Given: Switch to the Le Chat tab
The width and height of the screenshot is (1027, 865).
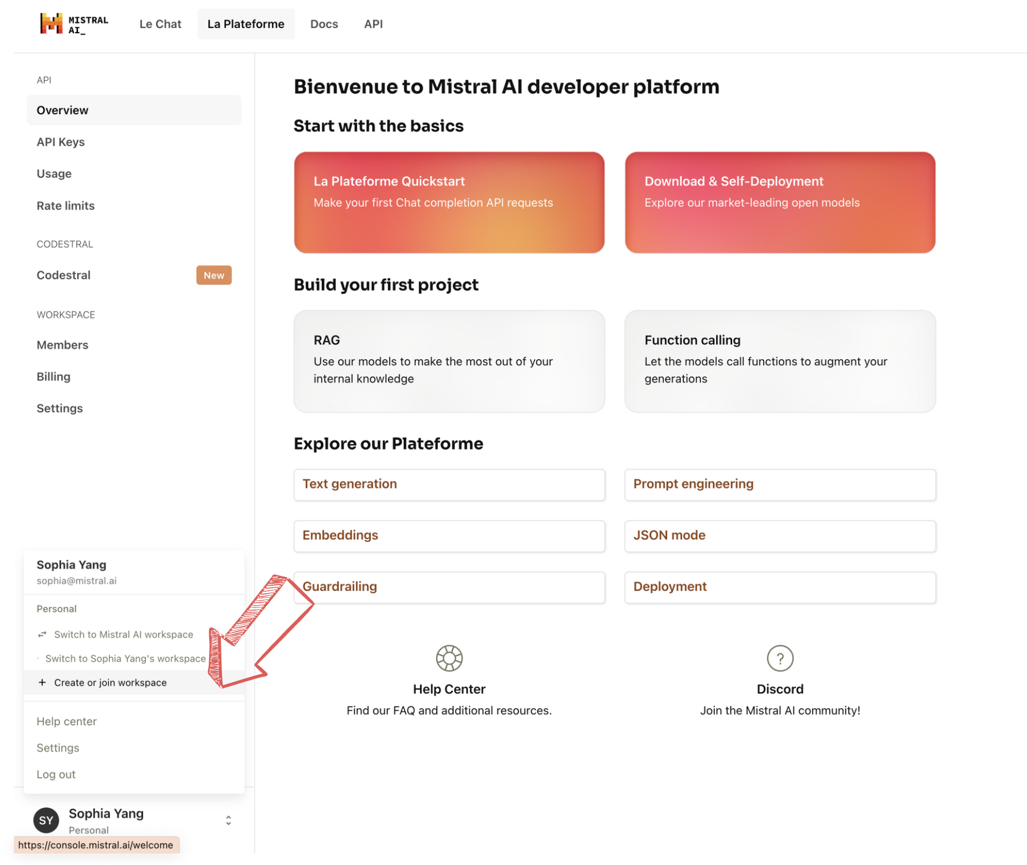Looking at the screenshot, I should point(160,24).
